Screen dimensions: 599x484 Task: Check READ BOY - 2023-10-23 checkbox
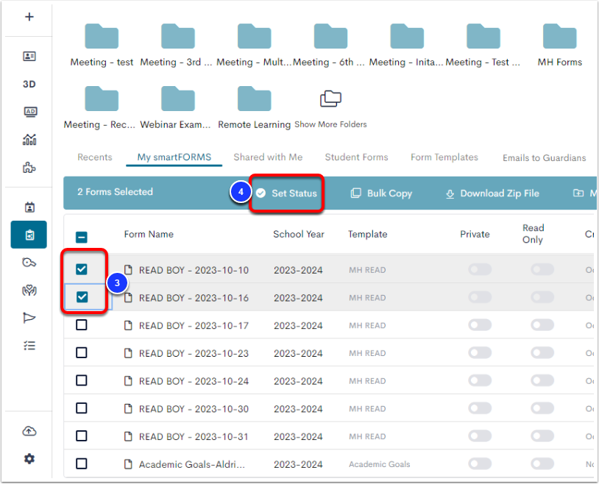point(82,352)
